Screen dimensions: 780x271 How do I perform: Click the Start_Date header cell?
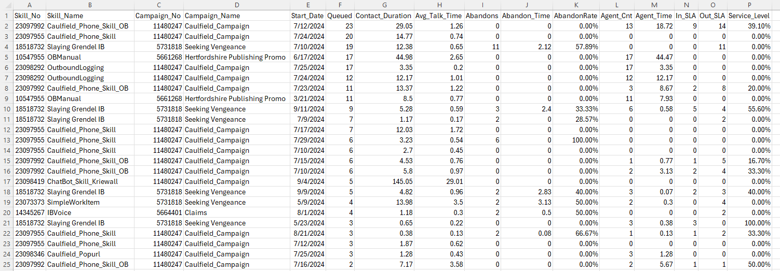307,16
